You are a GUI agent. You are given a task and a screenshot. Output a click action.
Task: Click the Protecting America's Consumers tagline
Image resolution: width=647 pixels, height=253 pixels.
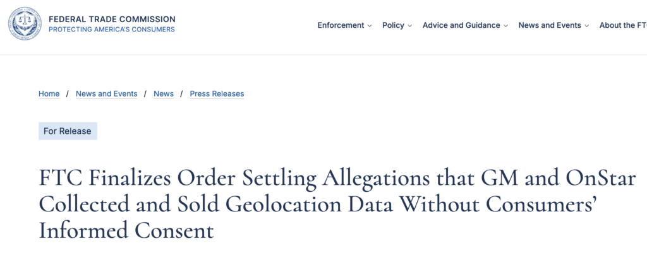(x=112, y=30)
